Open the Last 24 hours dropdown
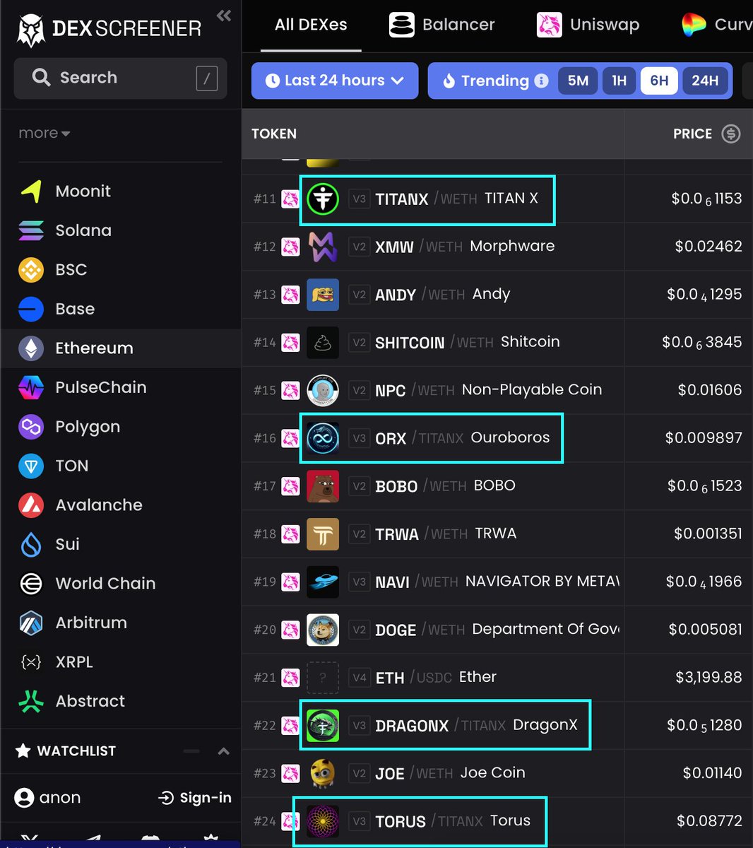The image size is (753, 848). click(334, 81)
